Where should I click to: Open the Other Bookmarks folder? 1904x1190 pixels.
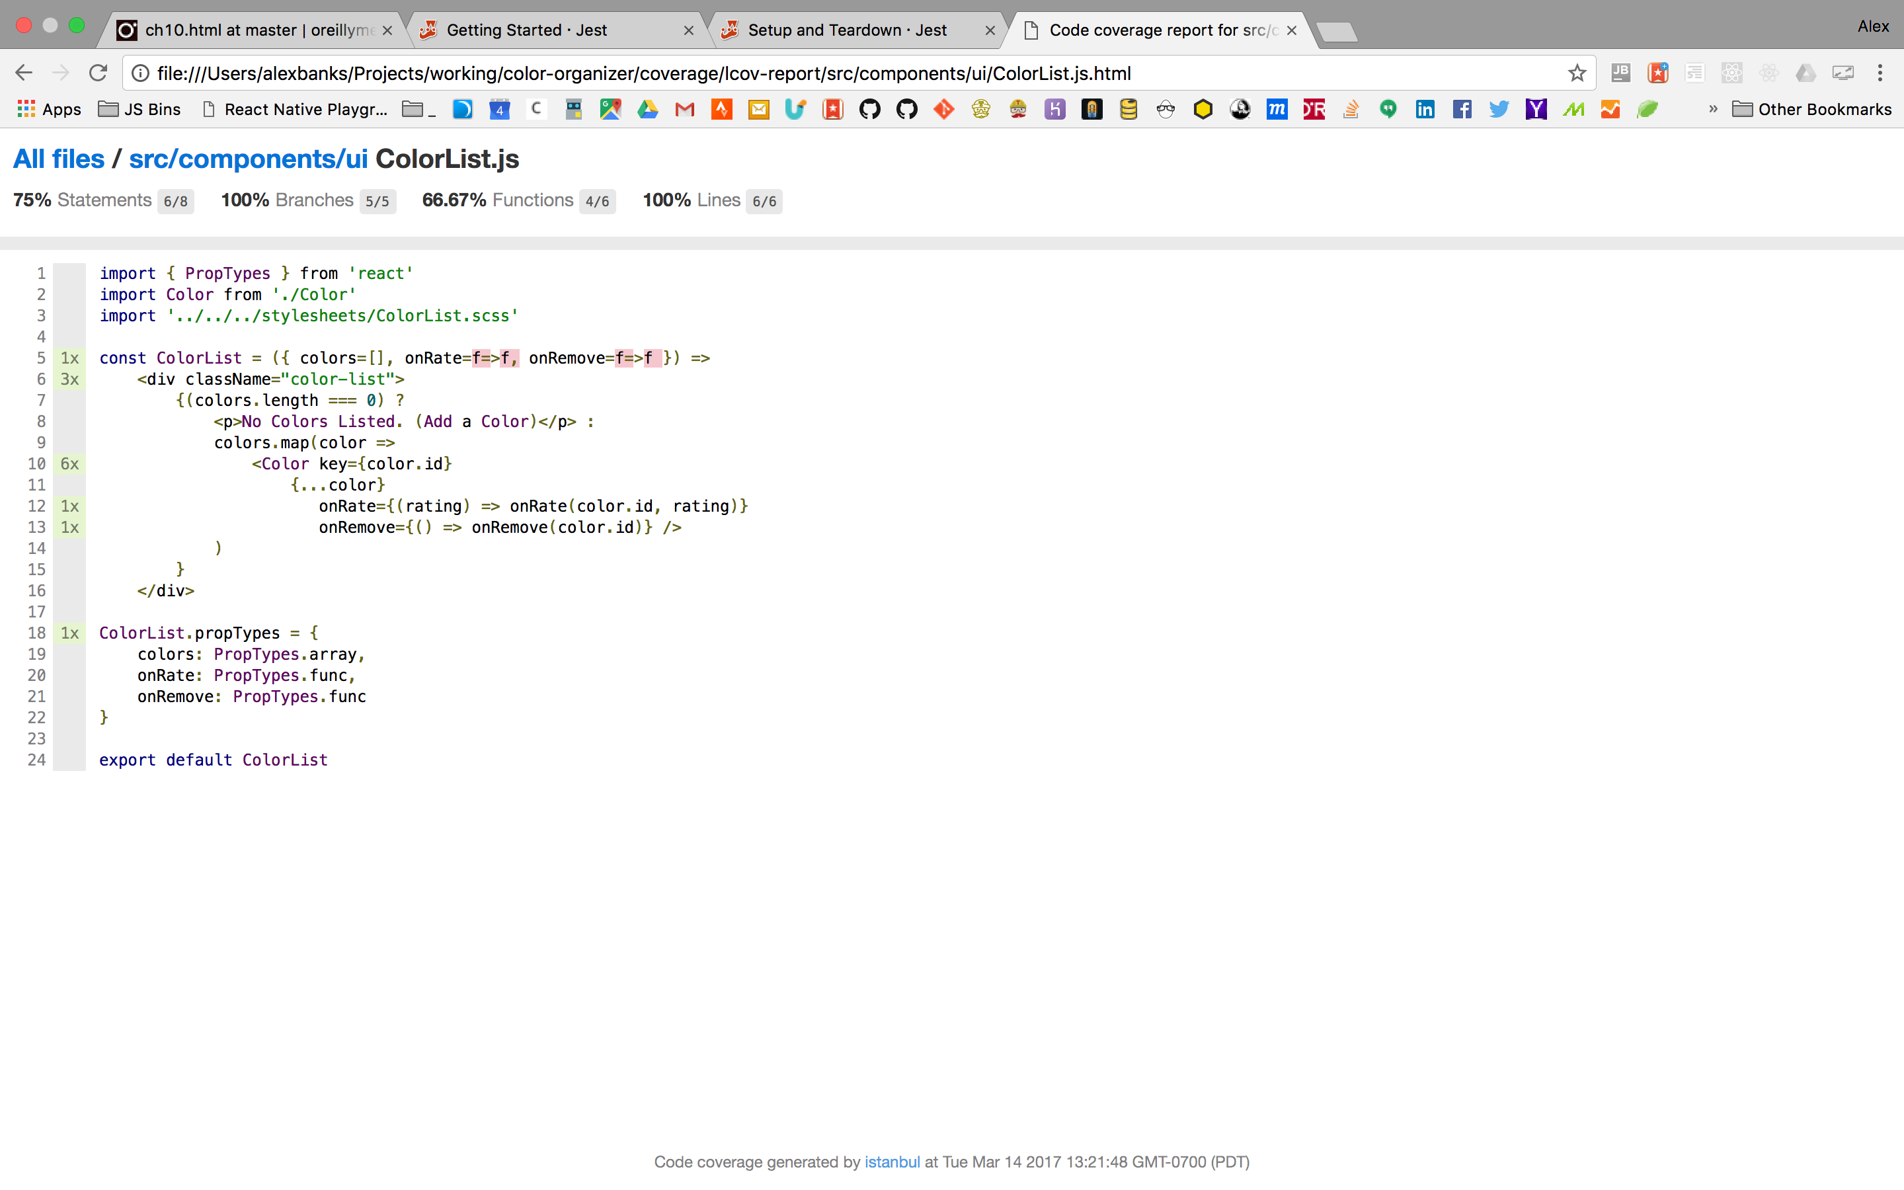coord(1812,109)
